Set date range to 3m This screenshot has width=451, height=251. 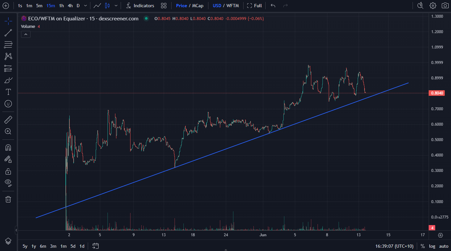(53, 246)
